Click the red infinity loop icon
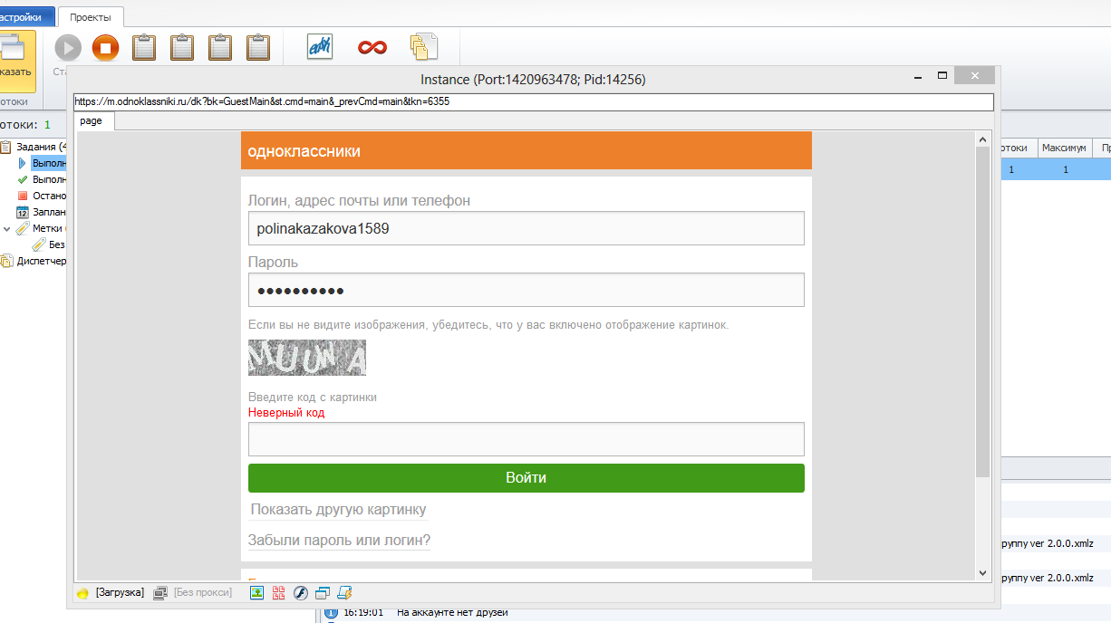This screenshot has width=1111, height=623. [372, 47]
